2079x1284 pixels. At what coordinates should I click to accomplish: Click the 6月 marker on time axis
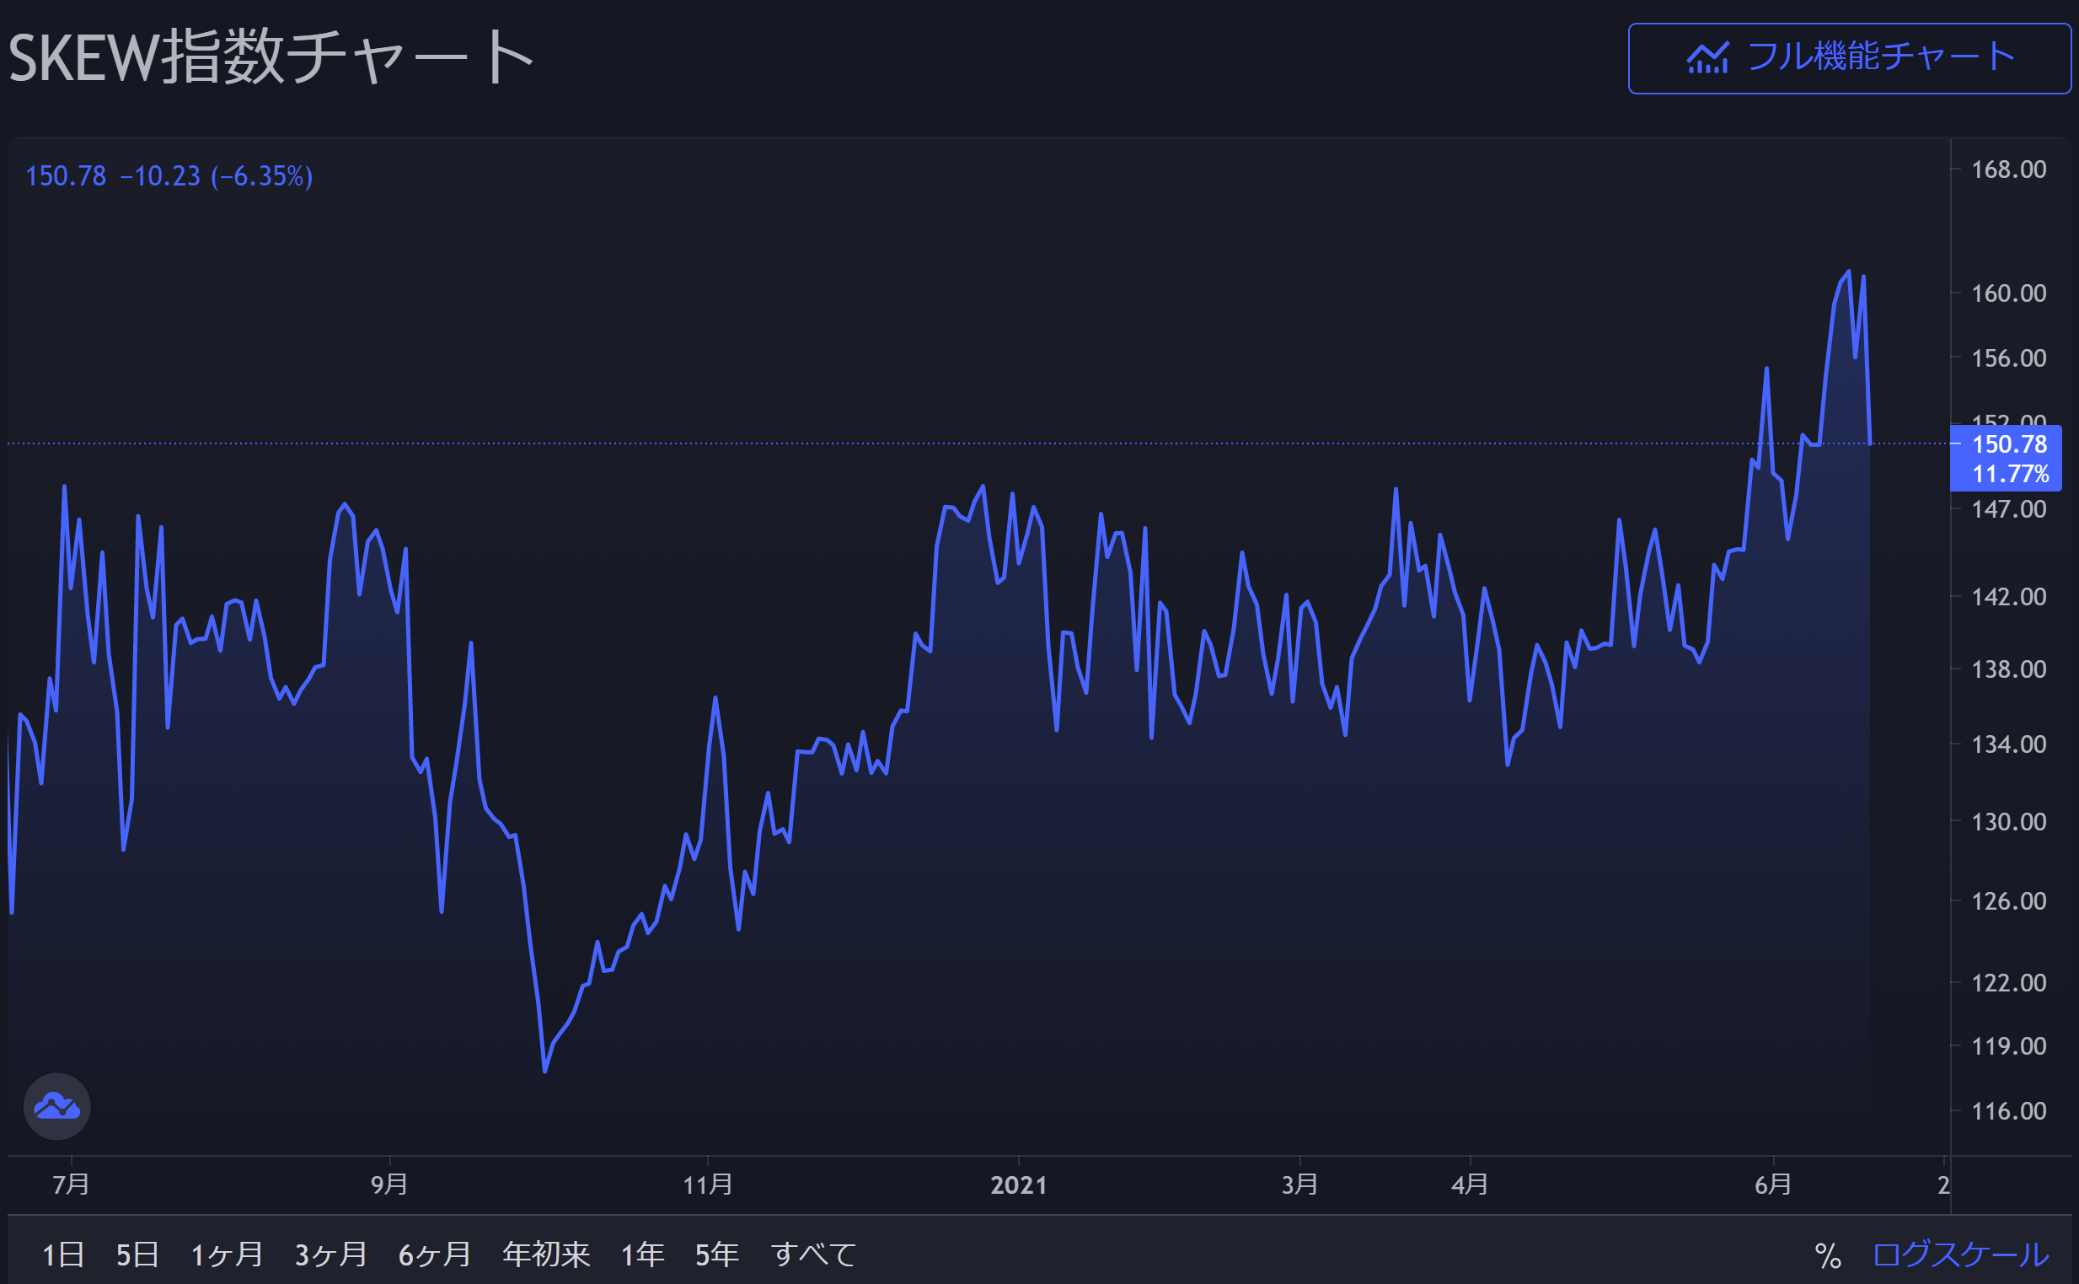coord(1772,1185)
